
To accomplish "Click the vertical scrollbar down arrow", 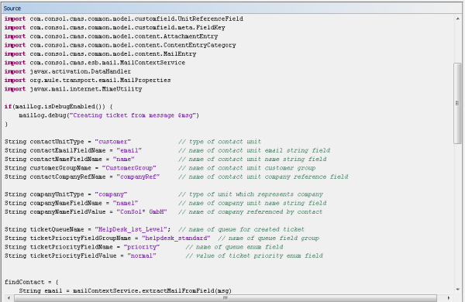I will (x=457, y=290).
